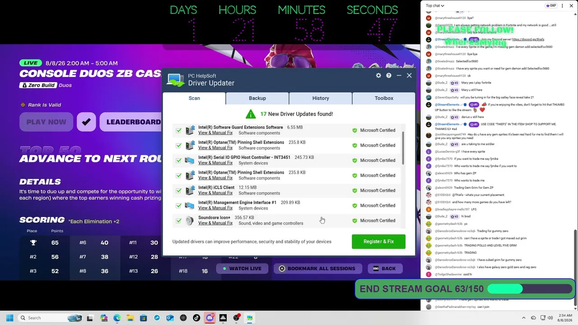Open Task View from the taskbar

tap(90, 318)
